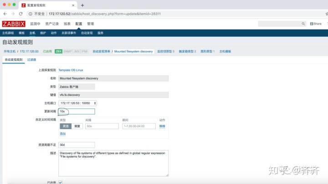This screenshot has width=328, height=184.
Task: Select 动作 in submenu
Action: (54, 33)
